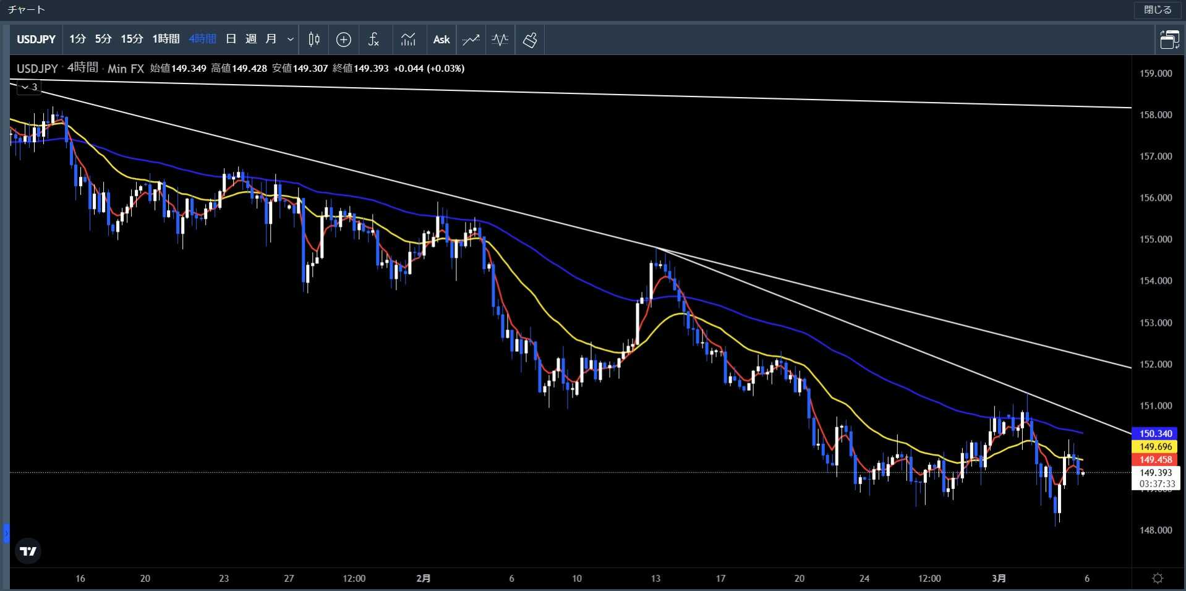Select the 4時間 timeframe
This screenshot has height=591, width=1186.
[202, 39]
